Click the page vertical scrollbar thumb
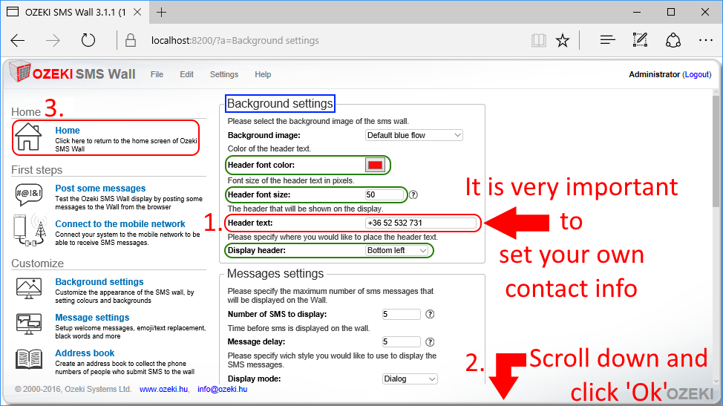 tap(716, 152)
